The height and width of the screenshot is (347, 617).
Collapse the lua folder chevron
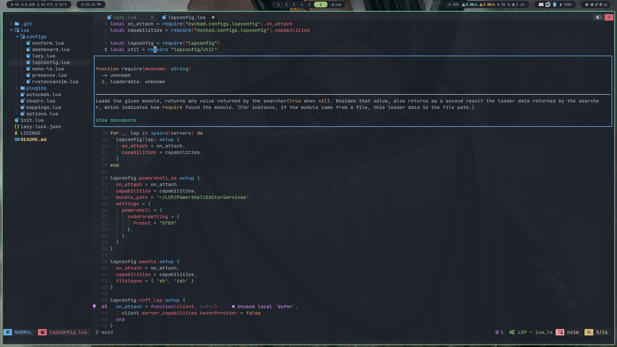pos(11,30)
